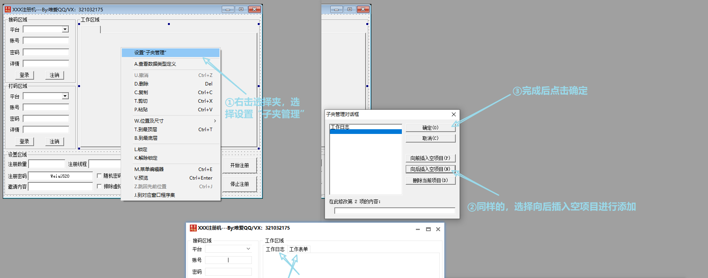Choose V.预览 in the context menu

tap(171, 178)
